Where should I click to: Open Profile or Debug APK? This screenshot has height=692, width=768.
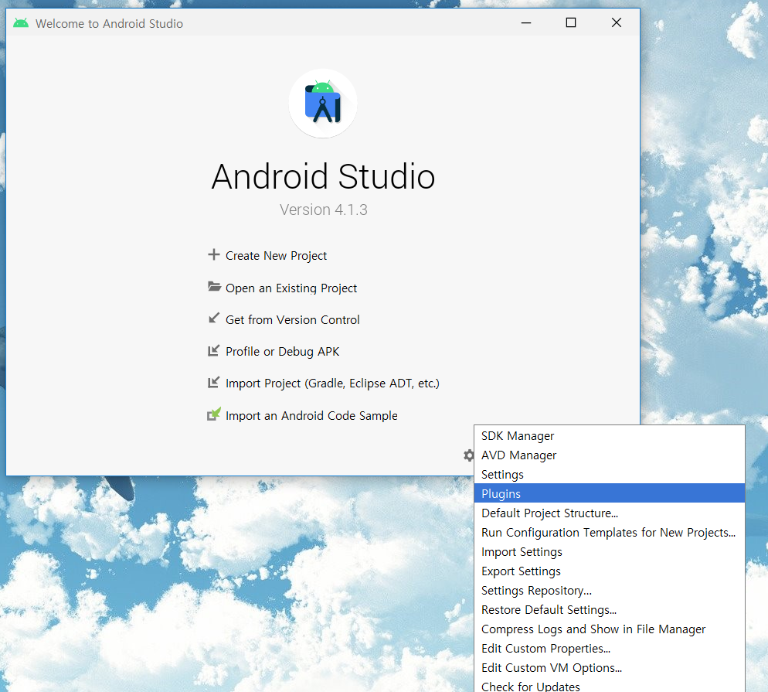[x=282, y=352]
